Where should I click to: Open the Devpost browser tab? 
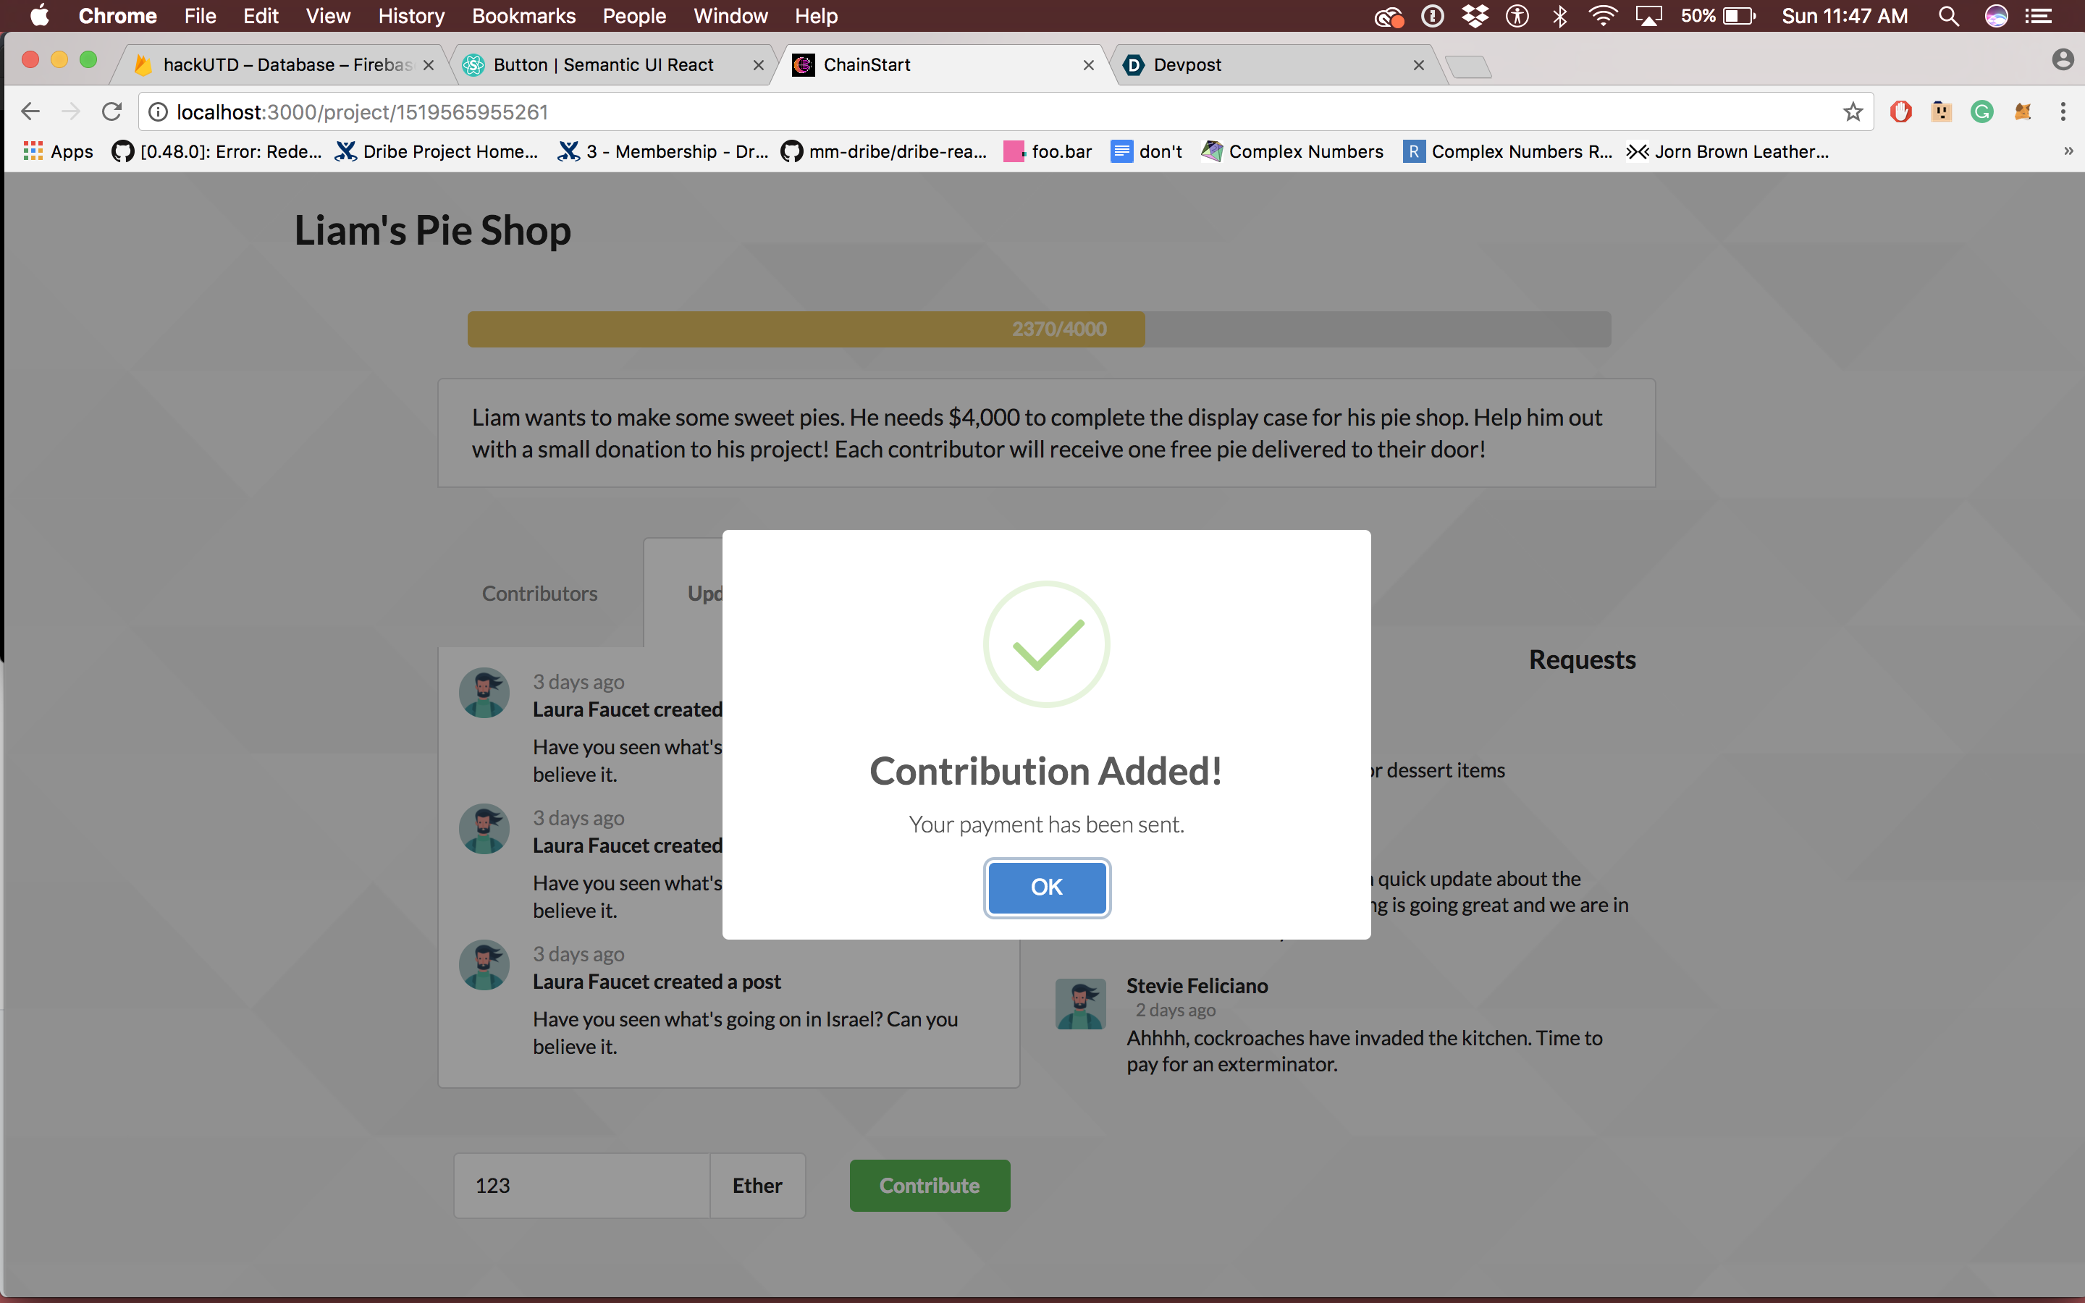1266,64
